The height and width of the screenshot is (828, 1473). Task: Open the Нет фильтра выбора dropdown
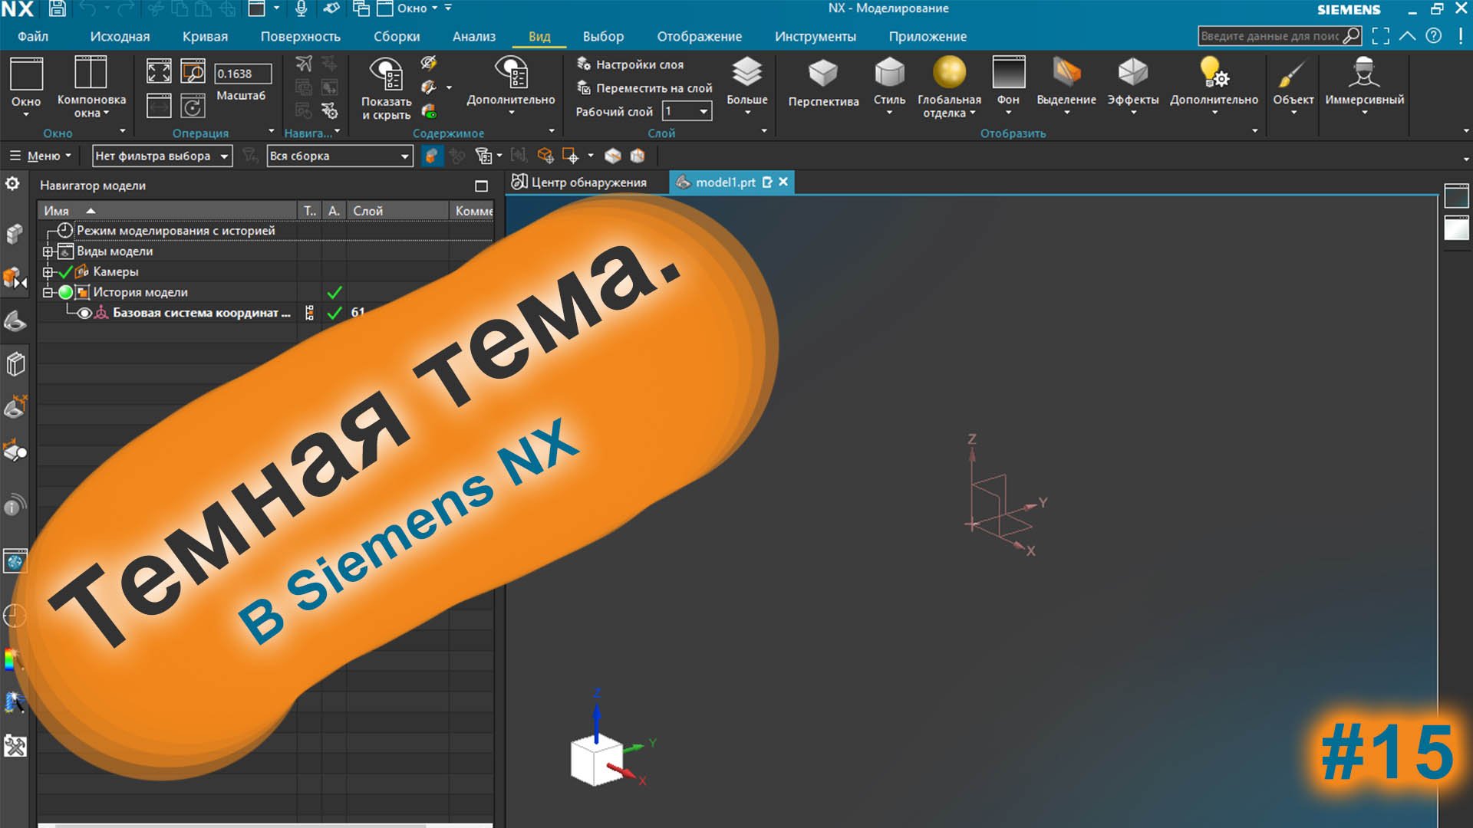[161, 156]
